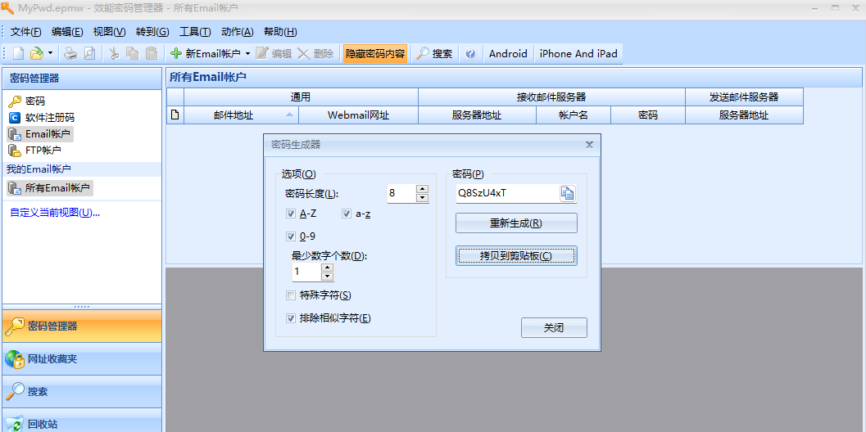Open the 密码管理器 navigation pane button
Image resolution: width=866 pixels, height=432 pixels.
(82, 326)
